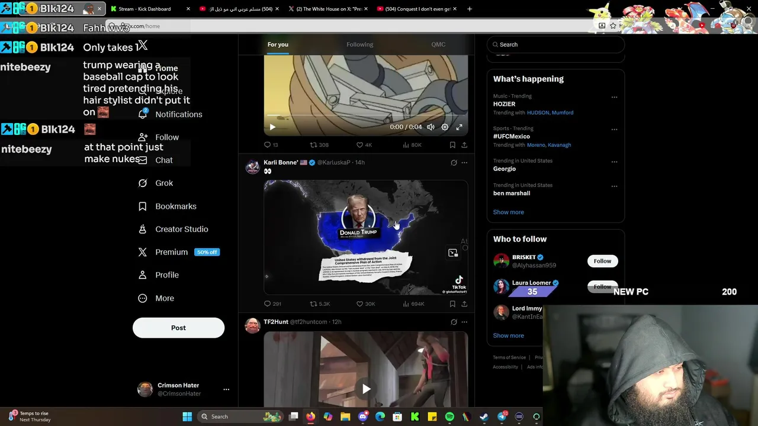Switch to the QMC tab
Viewport: 758px width, 426px height.
pos(438,44)
